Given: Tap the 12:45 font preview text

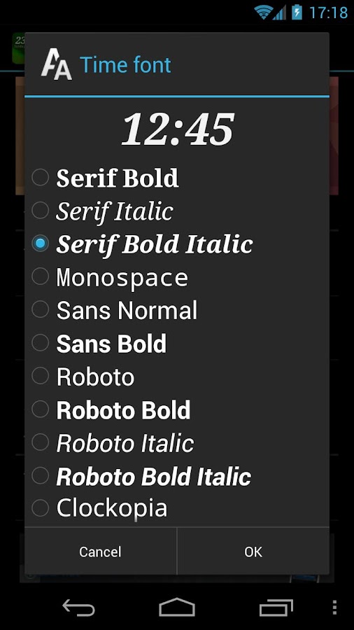Looking at the screenshot, I should tap(178, 129).
